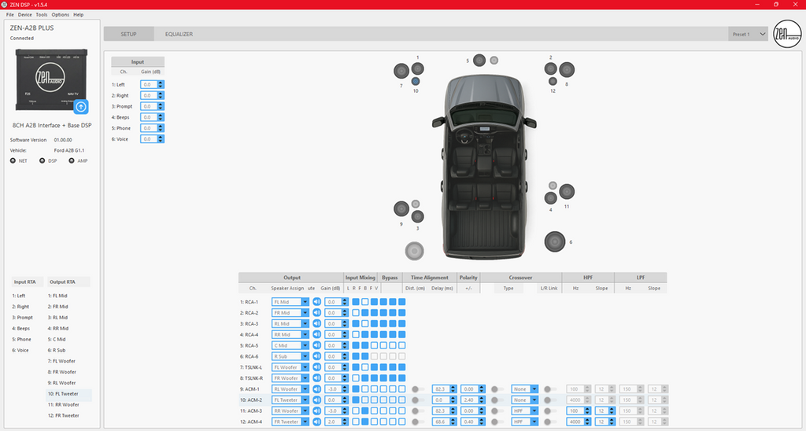The height and width of the screenshot is (431, 806).
Task: Enable L/R Link for 11: ACM-3
Action: tap(547, 411)
